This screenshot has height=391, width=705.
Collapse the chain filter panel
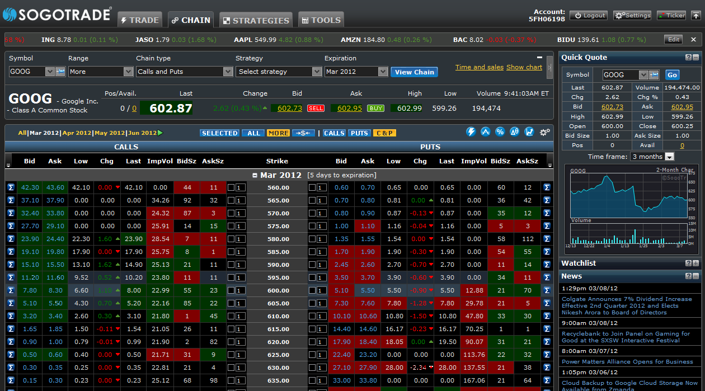pyautogui.click(x=539, y=57)
